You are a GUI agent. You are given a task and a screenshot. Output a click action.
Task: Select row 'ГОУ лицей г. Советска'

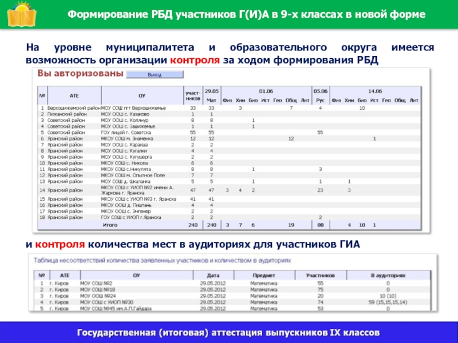(x=230, y=133)
